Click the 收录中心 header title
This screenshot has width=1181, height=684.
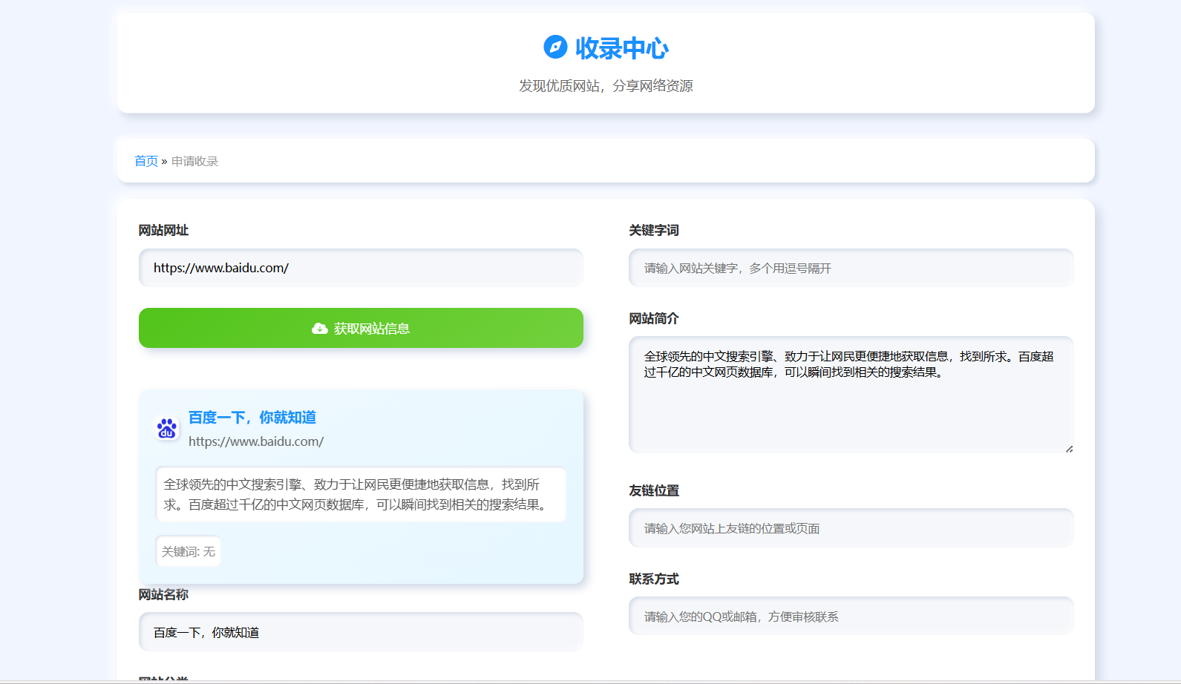[621, 48]
